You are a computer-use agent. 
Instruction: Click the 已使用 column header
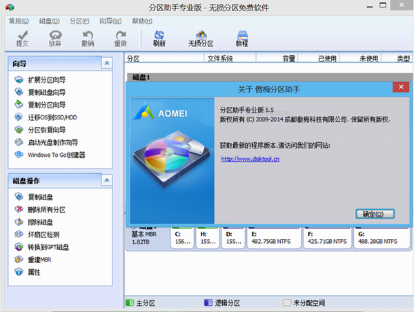point(319,59)
